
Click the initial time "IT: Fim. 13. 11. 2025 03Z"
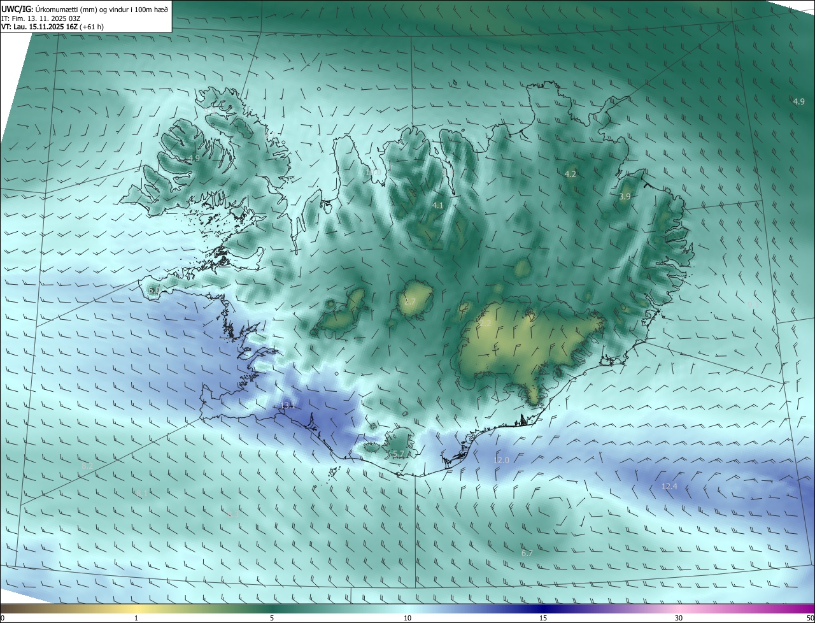tap(41, 18)
